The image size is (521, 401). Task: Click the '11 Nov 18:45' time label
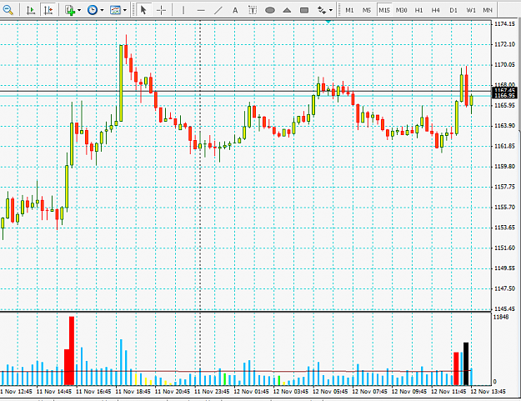click(x=133, y=391)
